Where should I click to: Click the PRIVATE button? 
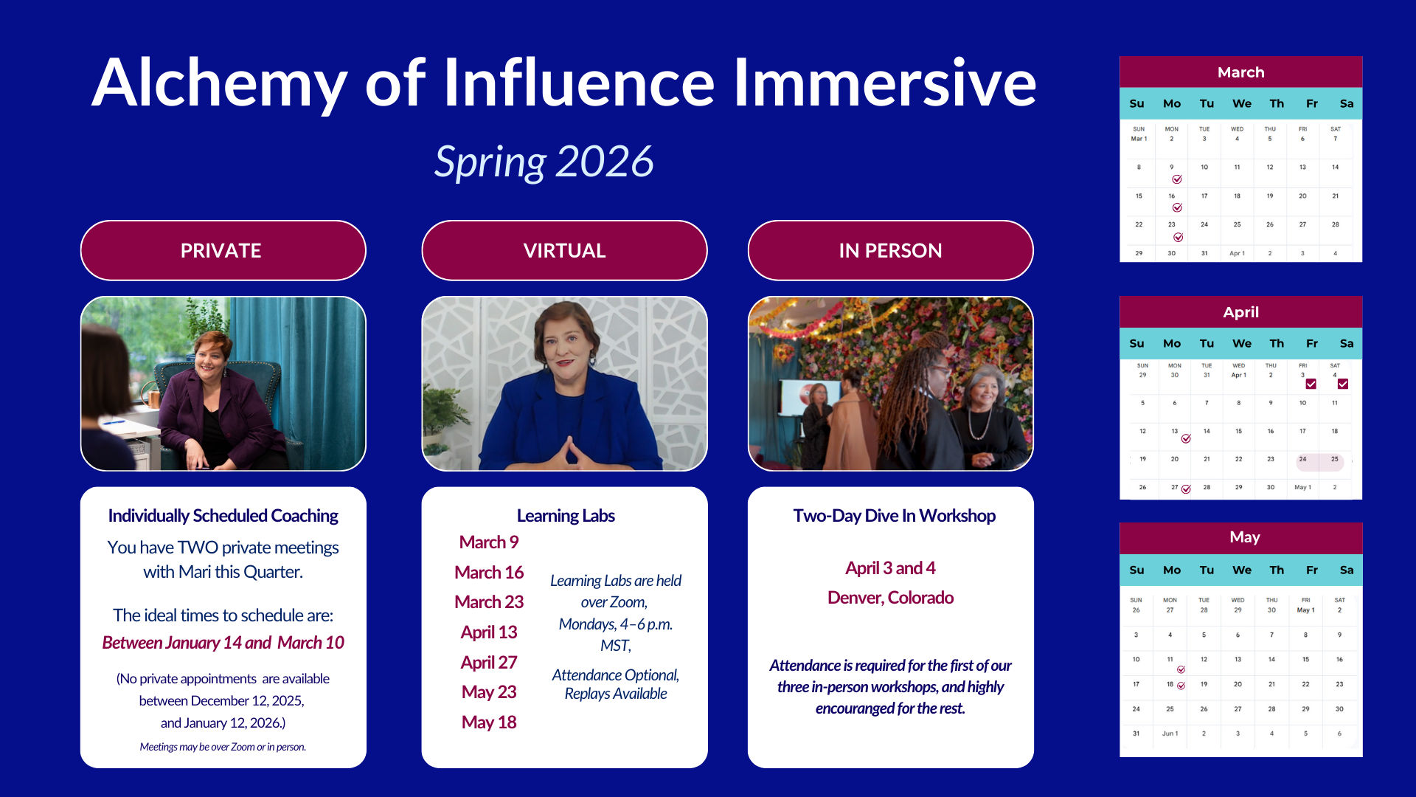point(223,250)
